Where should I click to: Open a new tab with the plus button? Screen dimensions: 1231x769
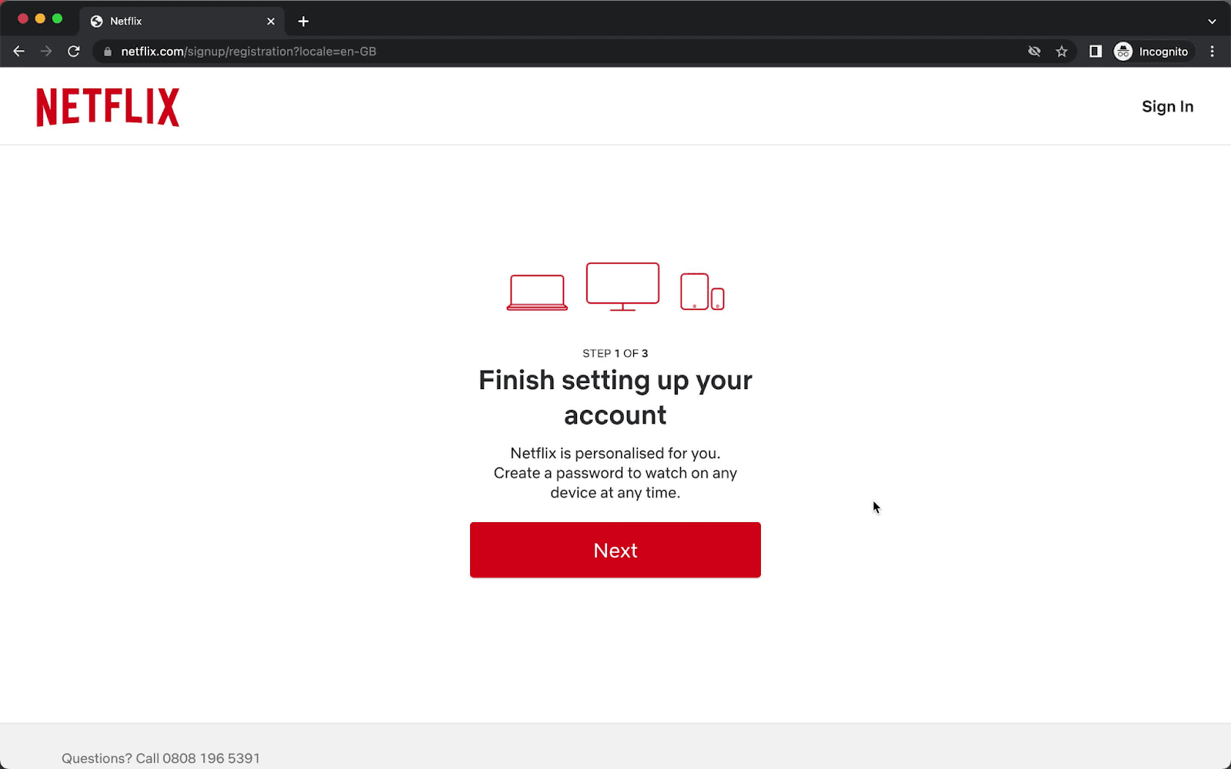303,22
